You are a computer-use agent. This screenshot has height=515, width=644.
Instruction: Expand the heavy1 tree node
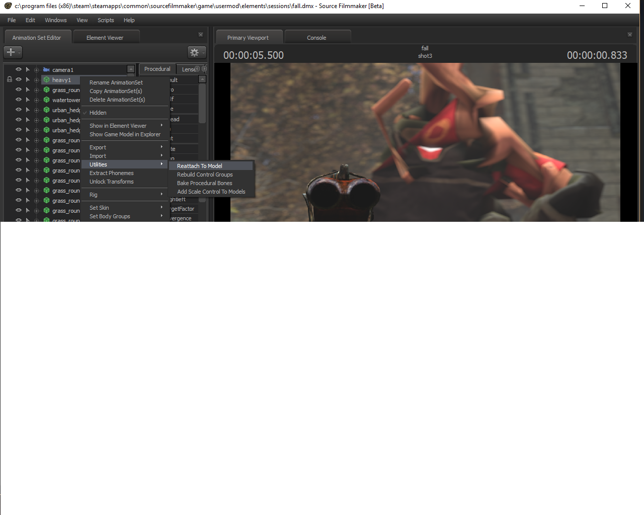coord(36,80)
